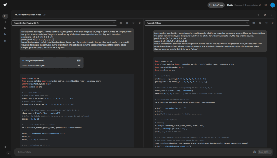Image resolution: width=277 pixels, height=158 pixels.
Task: Expand the left navigation sidebar
Action: coord(8,153)
